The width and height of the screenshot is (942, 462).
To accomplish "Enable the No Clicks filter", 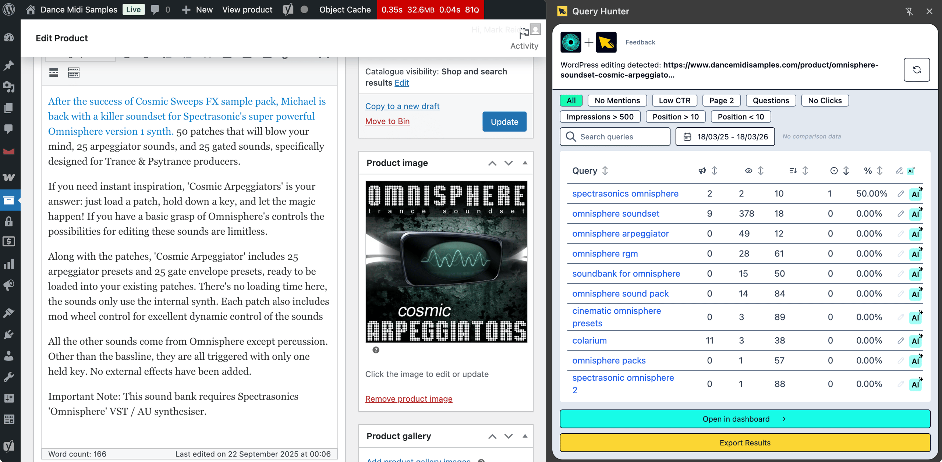I will click(x=825, y=100).
